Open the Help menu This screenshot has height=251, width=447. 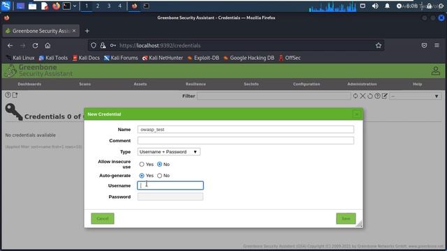pos(418,84)
